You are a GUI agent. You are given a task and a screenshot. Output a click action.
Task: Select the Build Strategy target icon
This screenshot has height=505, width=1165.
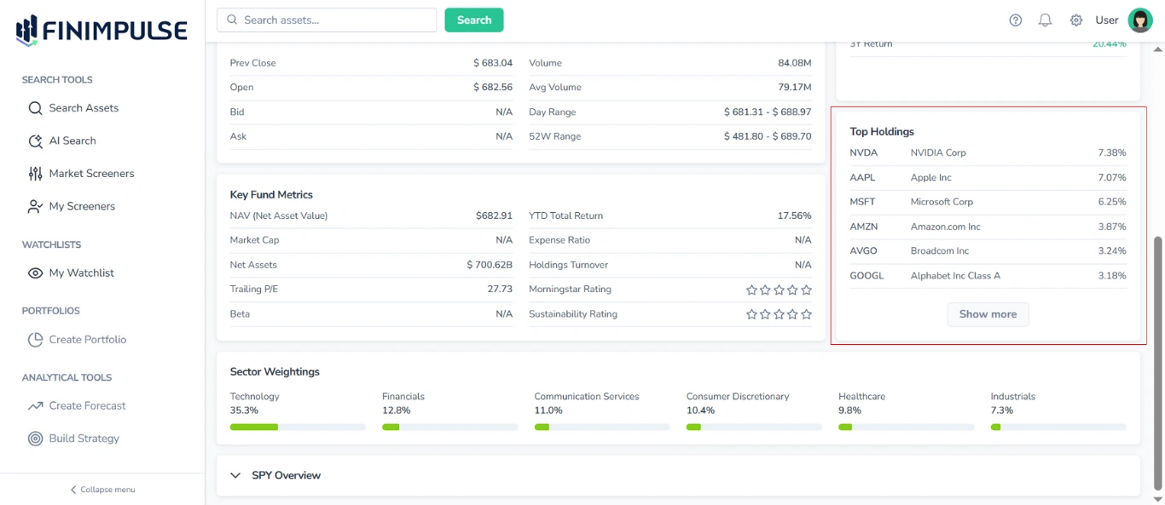click(34, 438)
